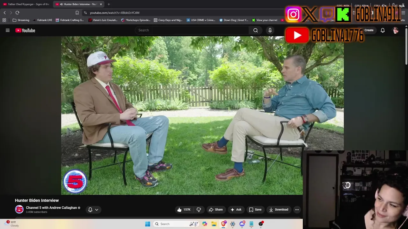Open weather widget showing 35°F Cloudy
Image resolution: width=408 pixels, height=229 pixels.
[12, 224]
